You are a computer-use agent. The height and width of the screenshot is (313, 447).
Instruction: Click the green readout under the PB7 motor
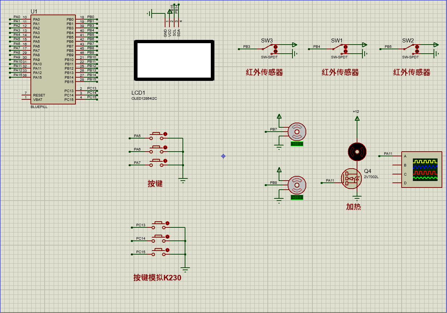pyautogui.click(x=297, y=144)
